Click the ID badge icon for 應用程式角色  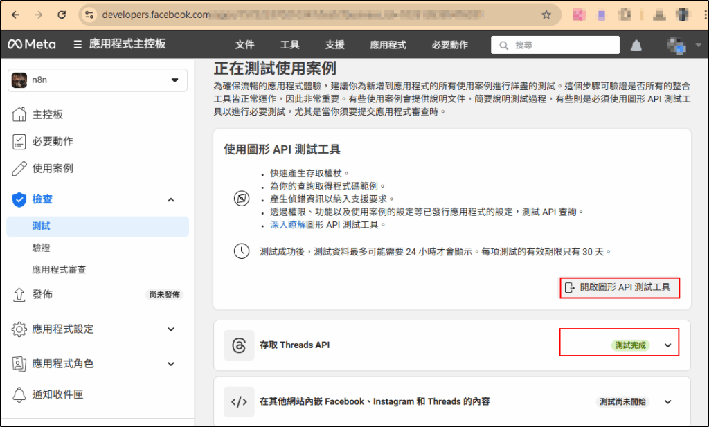click(19, 364)
